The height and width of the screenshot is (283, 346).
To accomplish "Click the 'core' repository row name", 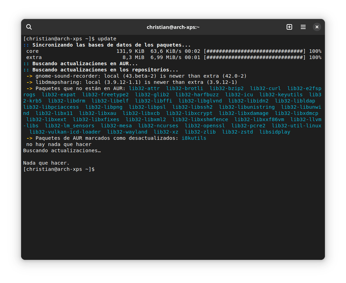I will pos(32,51).
